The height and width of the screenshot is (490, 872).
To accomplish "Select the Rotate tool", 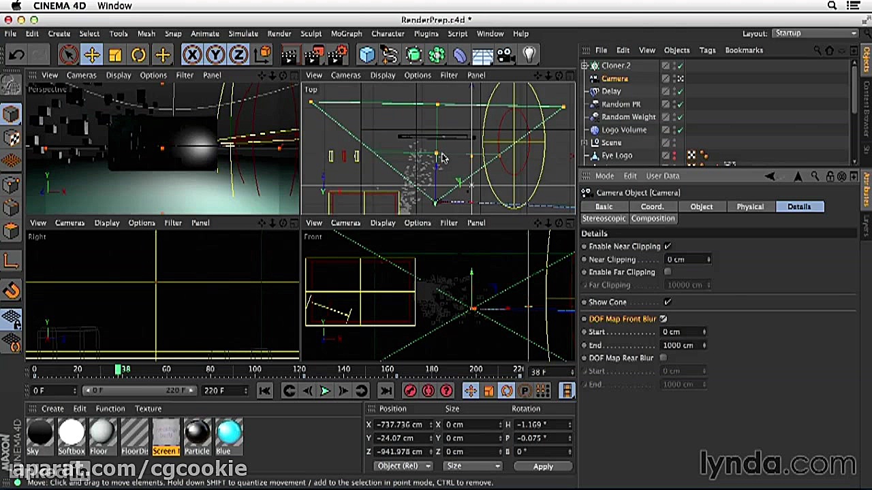I will [x=138, y=54].
